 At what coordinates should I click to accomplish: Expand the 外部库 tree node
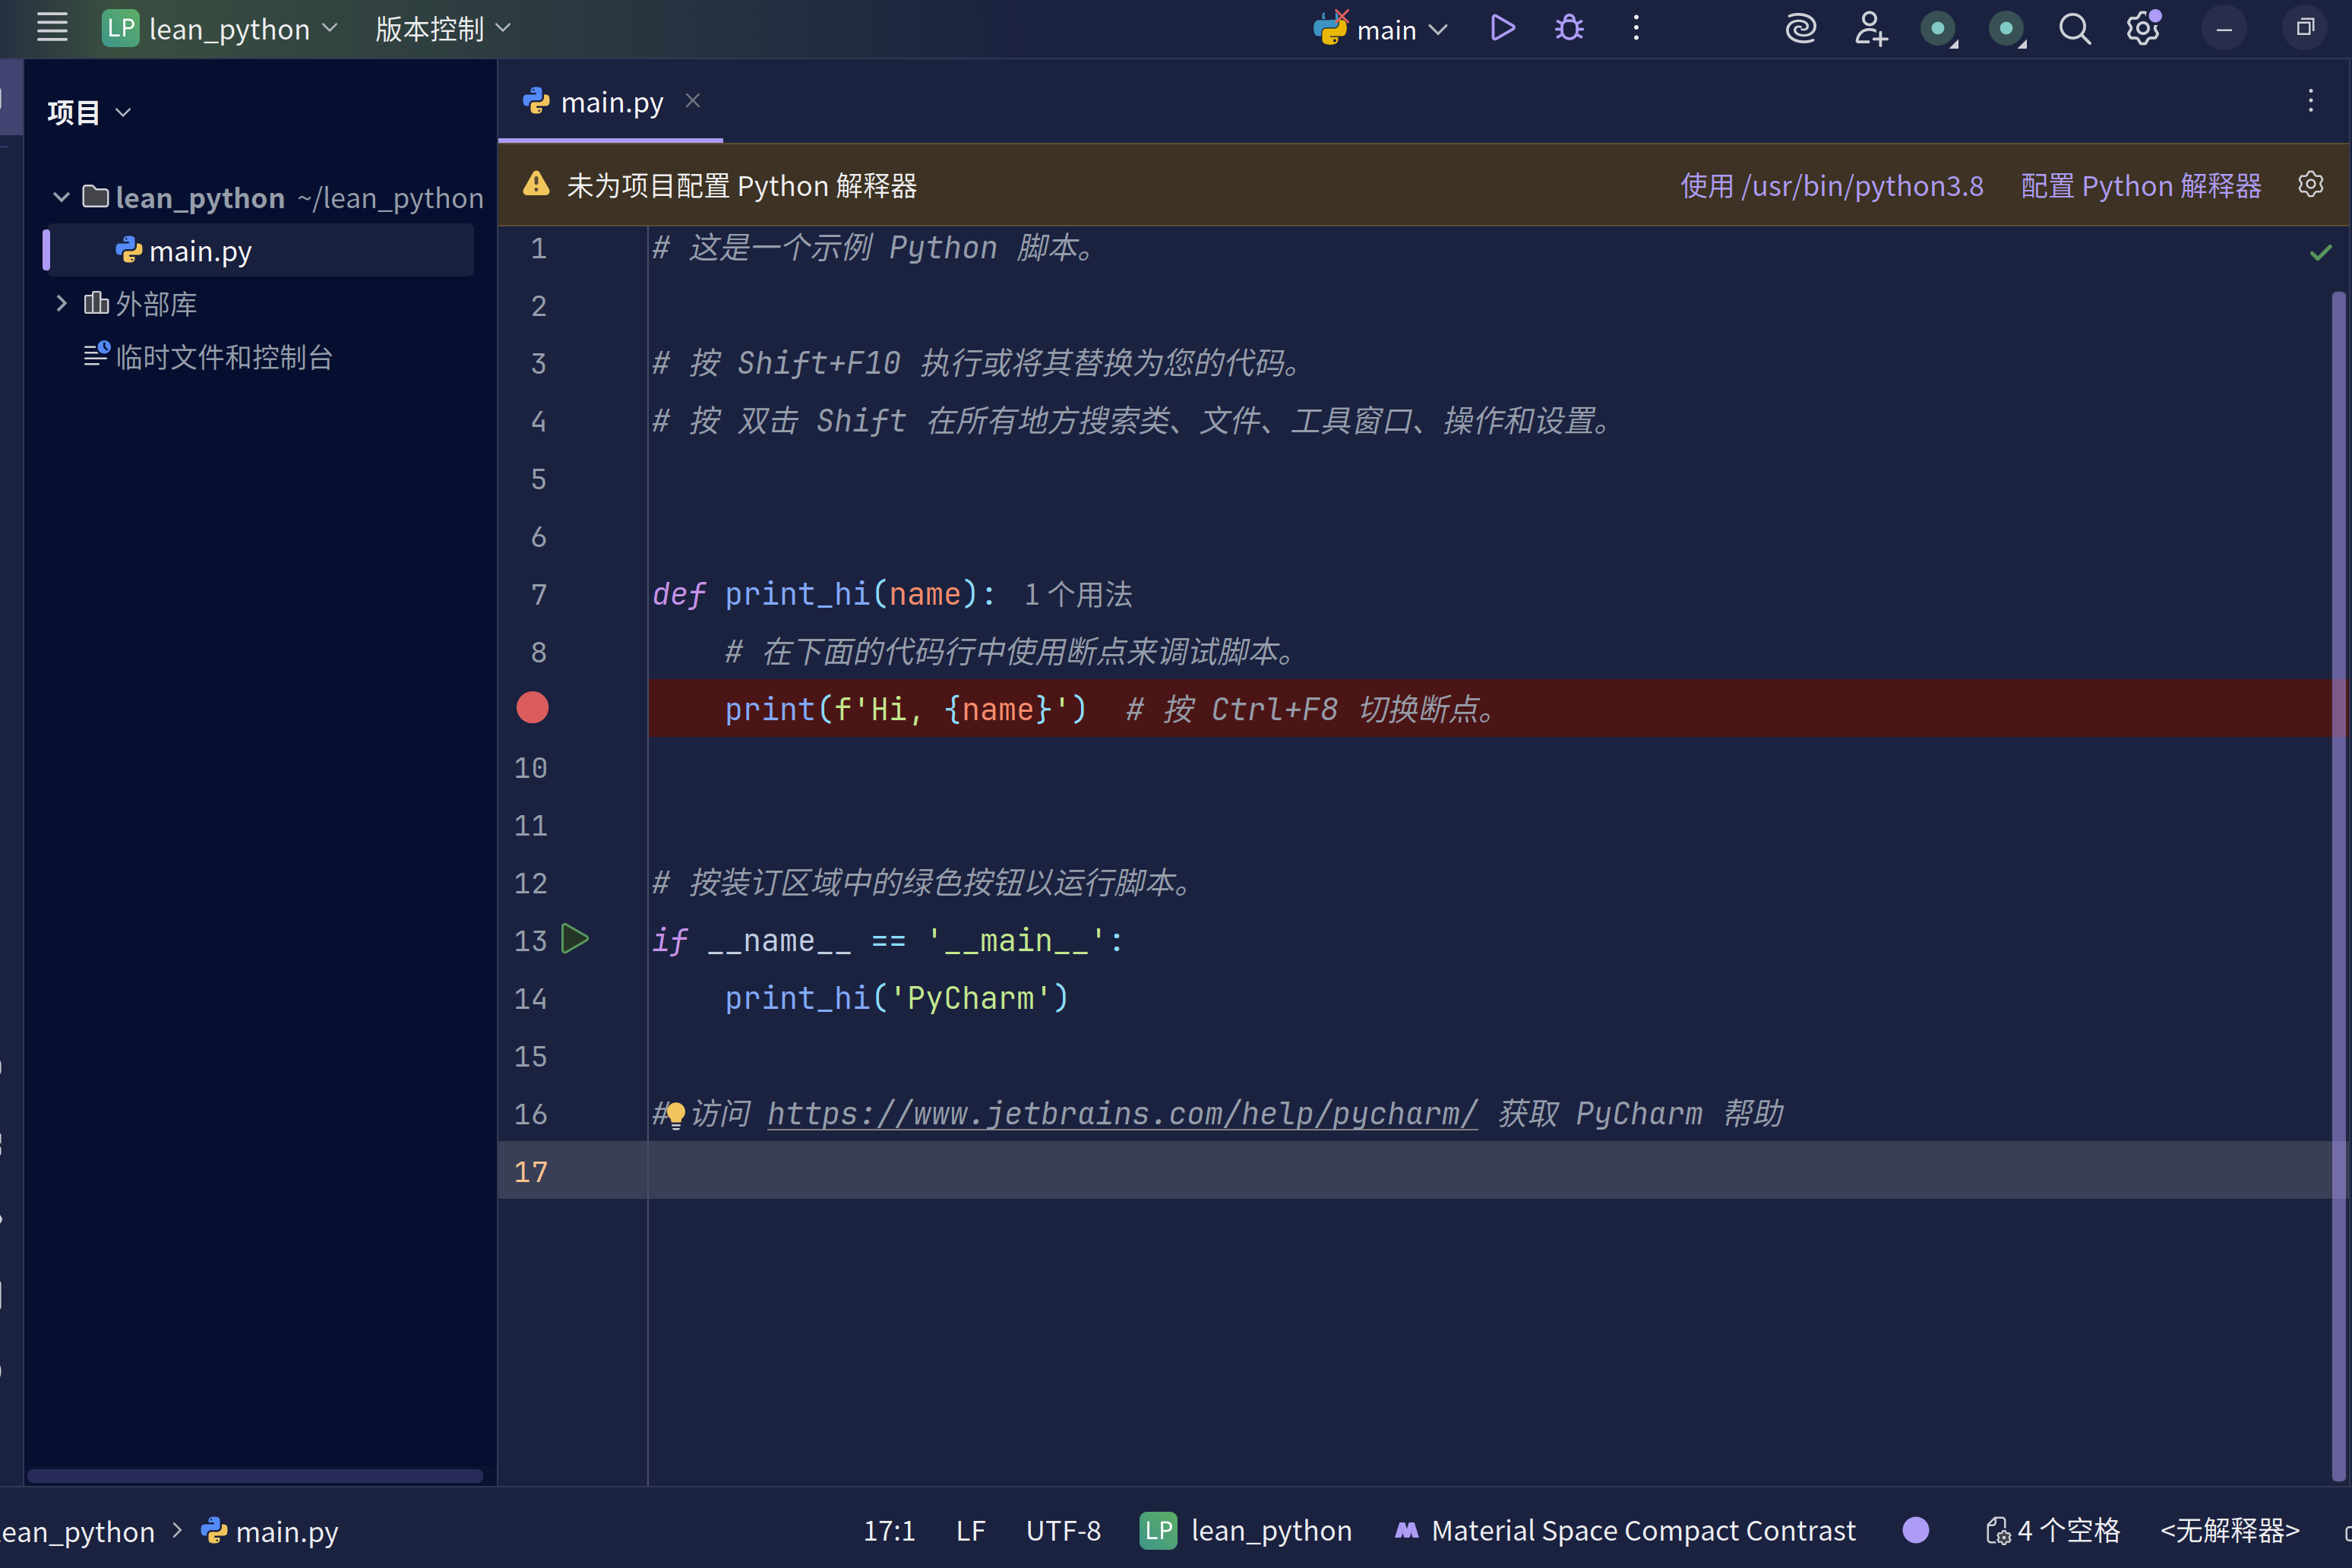click(61, 303)
